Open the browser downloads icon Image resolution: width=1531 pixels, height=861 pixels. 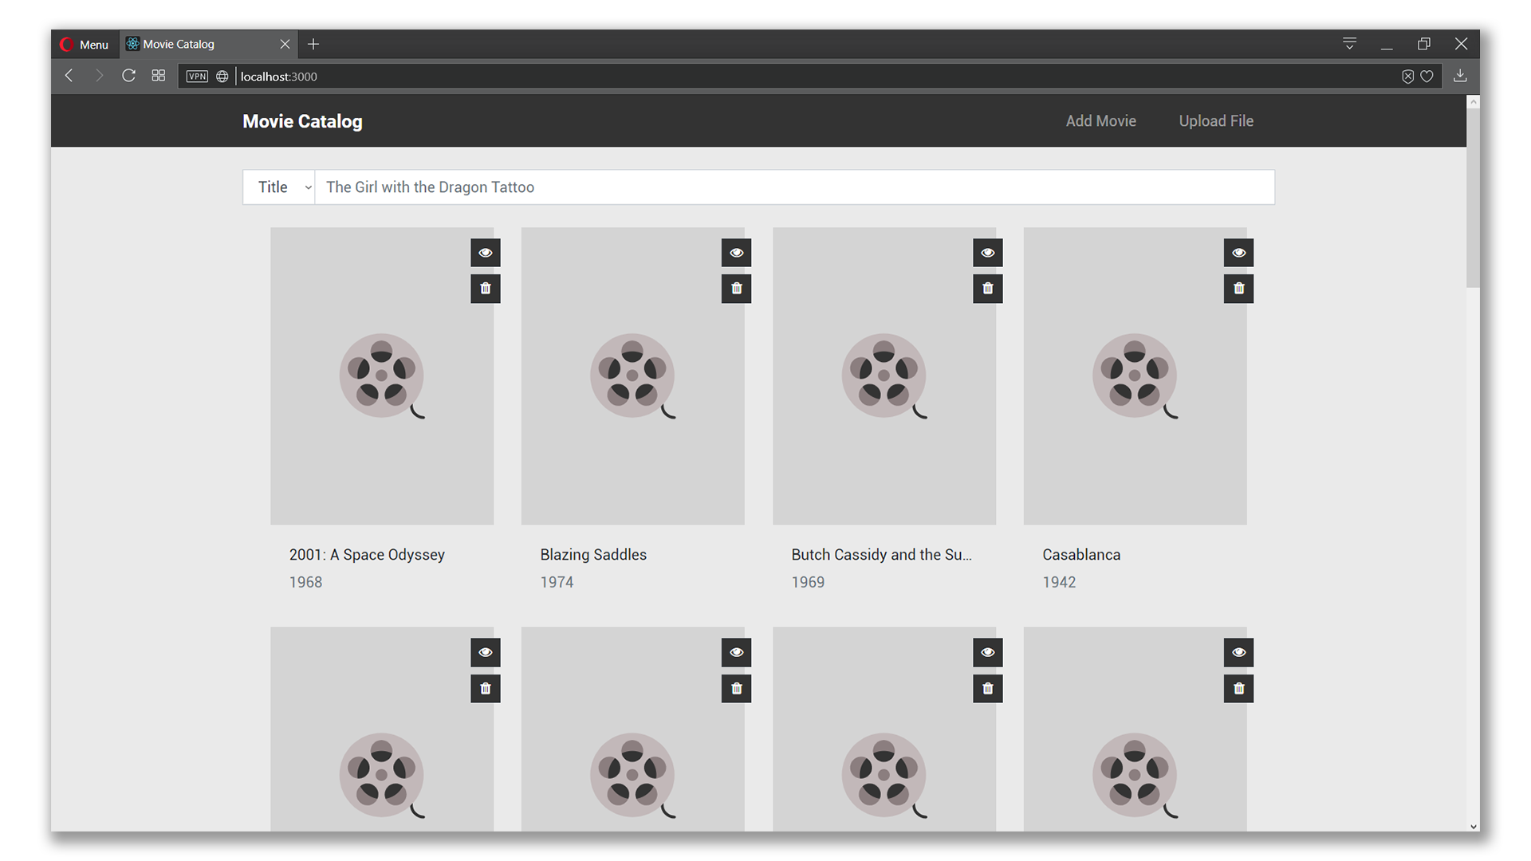(1460, 76)
